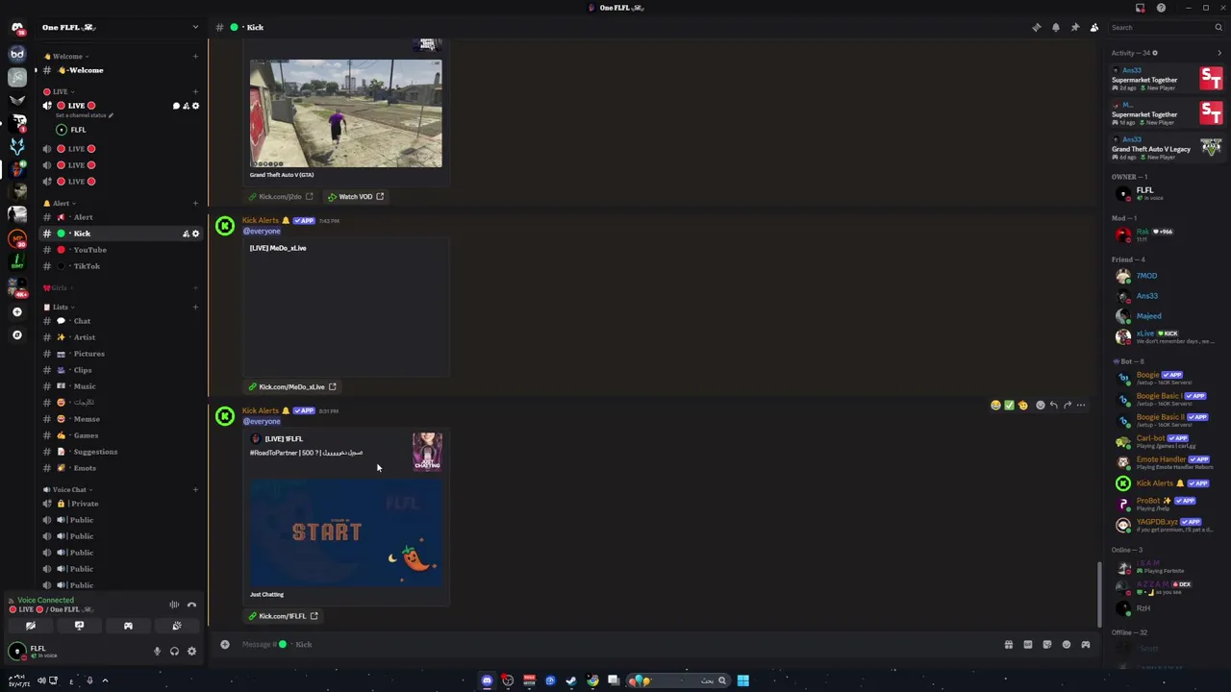This screenshot has height=692, width=1231.
Task: Click the Watch VOD button
Action: pos(355,197)
